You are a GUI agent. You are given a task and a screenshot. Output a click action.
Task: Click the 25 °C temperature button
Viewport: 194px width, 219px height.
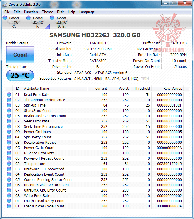20,75
